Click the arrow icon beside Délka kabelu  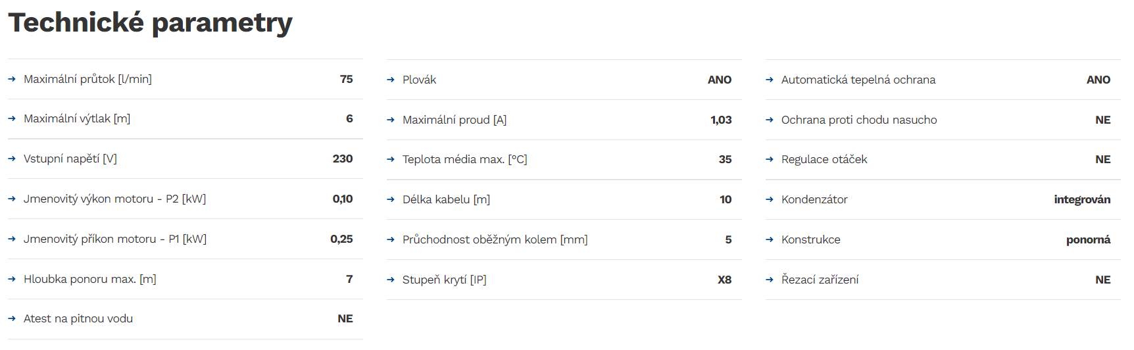point(391,199)
